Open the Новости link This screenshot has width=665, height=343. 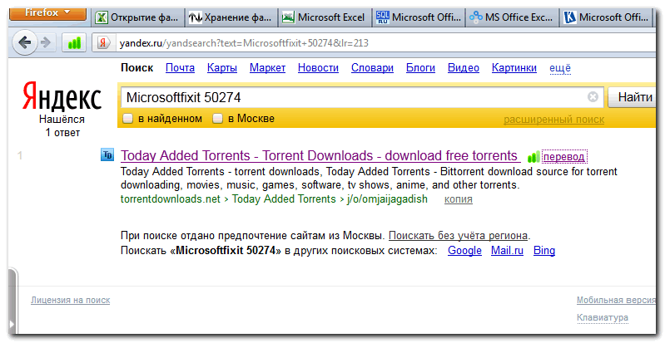tap(318, 68)
